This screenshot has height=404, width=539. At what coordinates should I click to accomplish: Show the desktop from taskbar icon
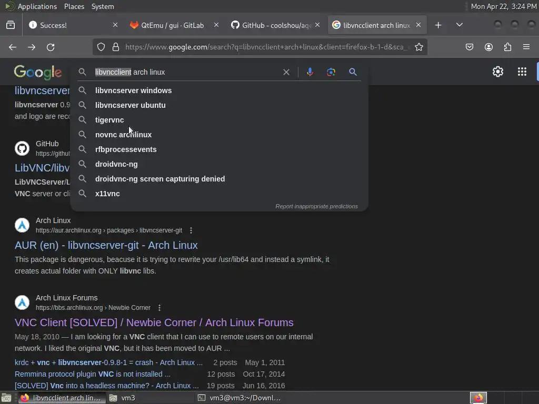tap(6, 398)
